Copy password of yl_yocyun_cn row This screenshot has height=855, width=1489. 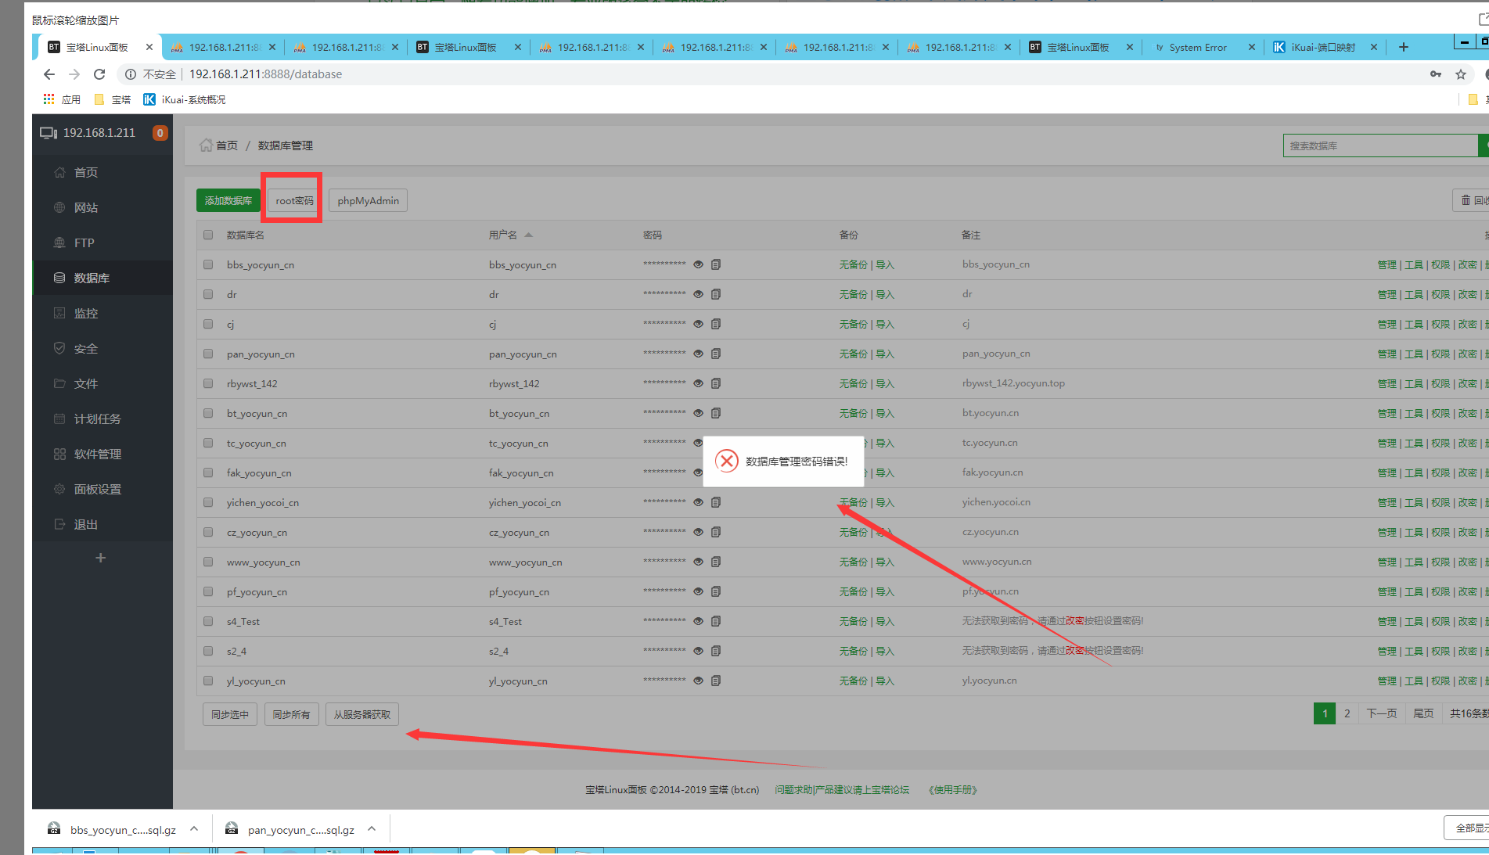pos(716,681)
